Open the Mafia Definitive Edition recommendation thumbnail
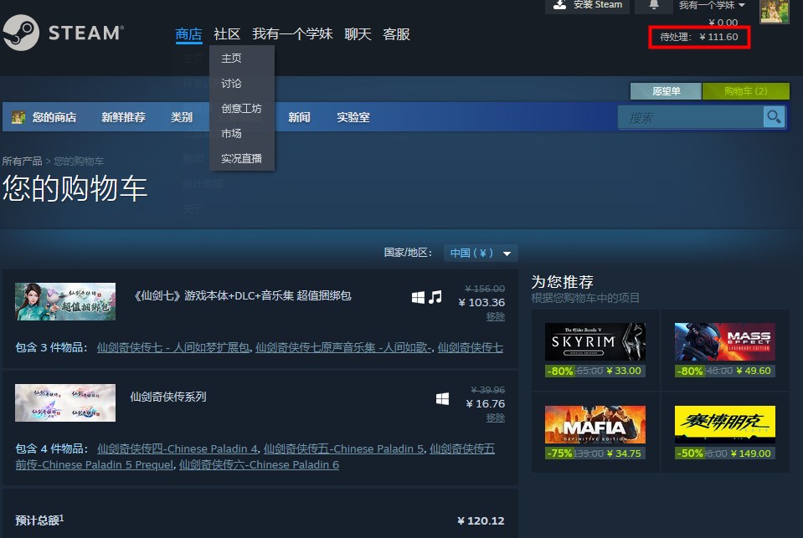The image size is (803, 538). [x=595, y=424]
